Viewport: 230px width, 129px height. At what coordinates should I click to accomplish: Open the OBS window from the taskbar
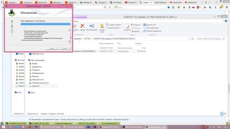[133, 127]
